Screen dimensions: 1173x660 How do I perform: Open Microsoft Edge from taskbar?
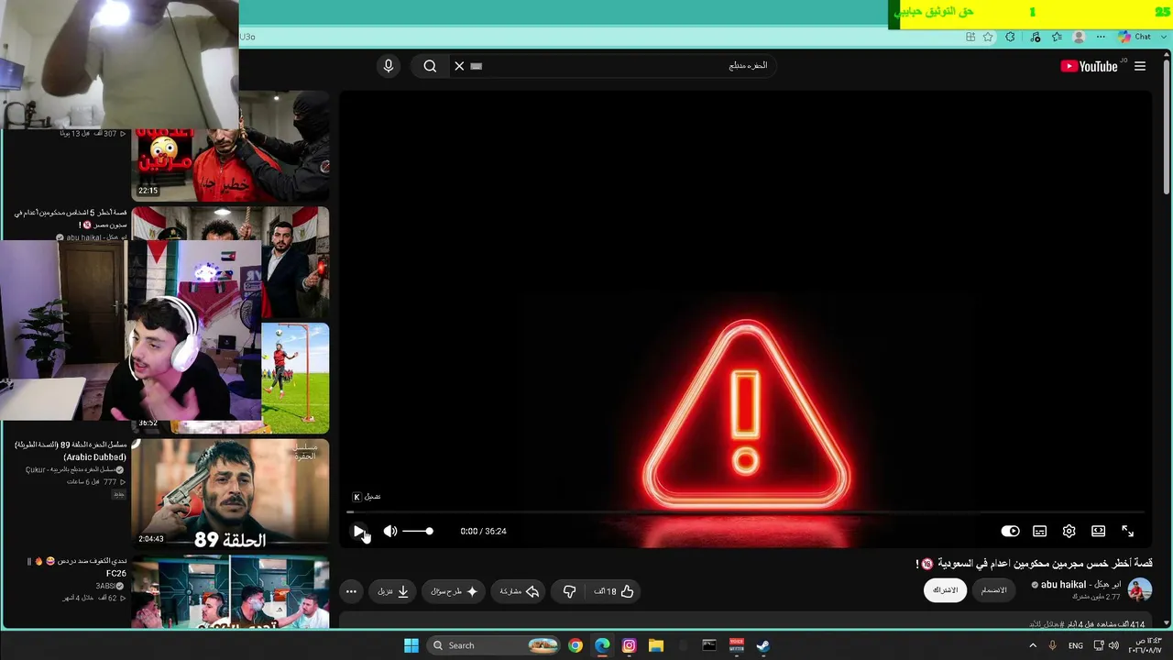(602, 645)
